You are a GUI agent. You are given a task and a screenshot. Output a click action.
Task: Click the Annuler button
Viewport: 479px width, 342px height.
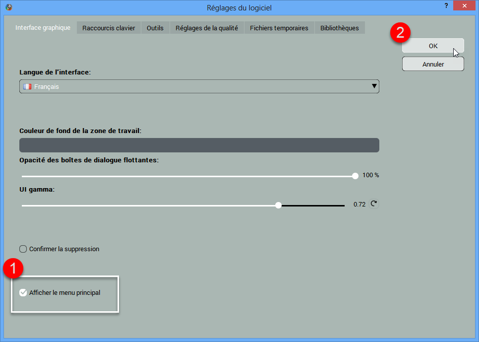pos(433,64)
